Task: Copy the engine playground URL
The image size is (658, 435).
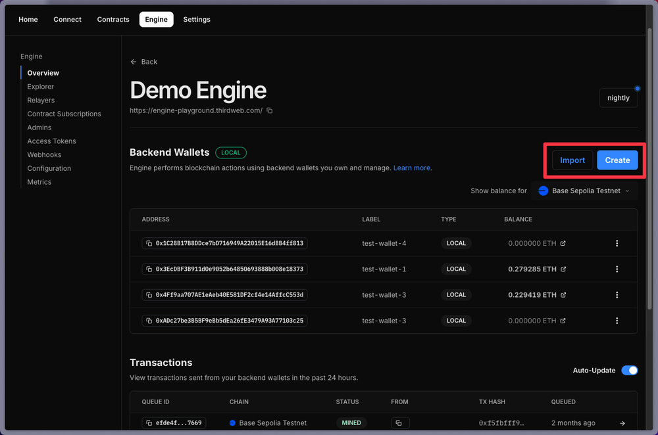Action: [x=270, y=110]
